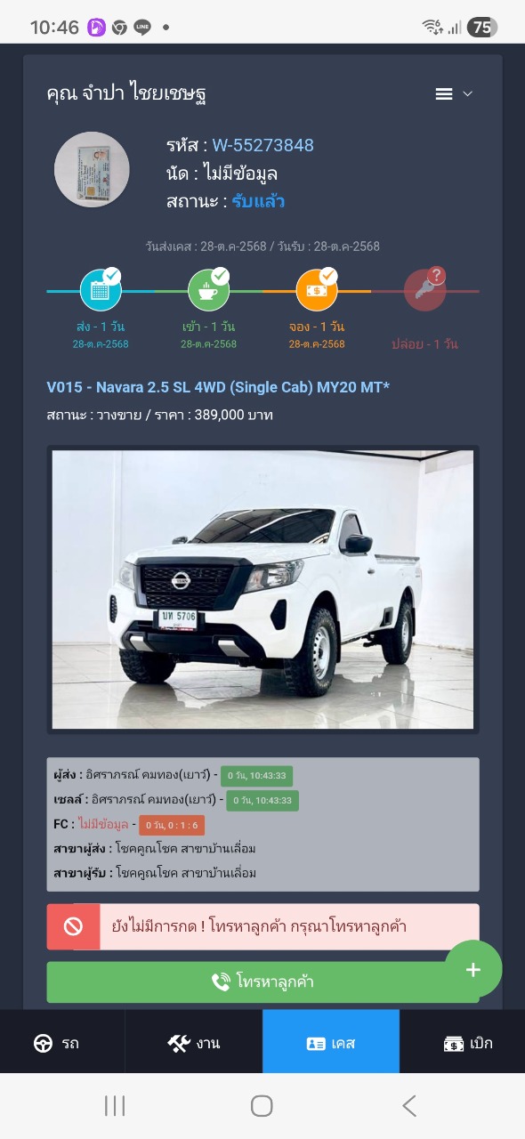Image resolution: width=525 pixels, height=1139 pixels.
Task: Select the green coffee cup เข้า step icon
Action: (x=209, y=290)
